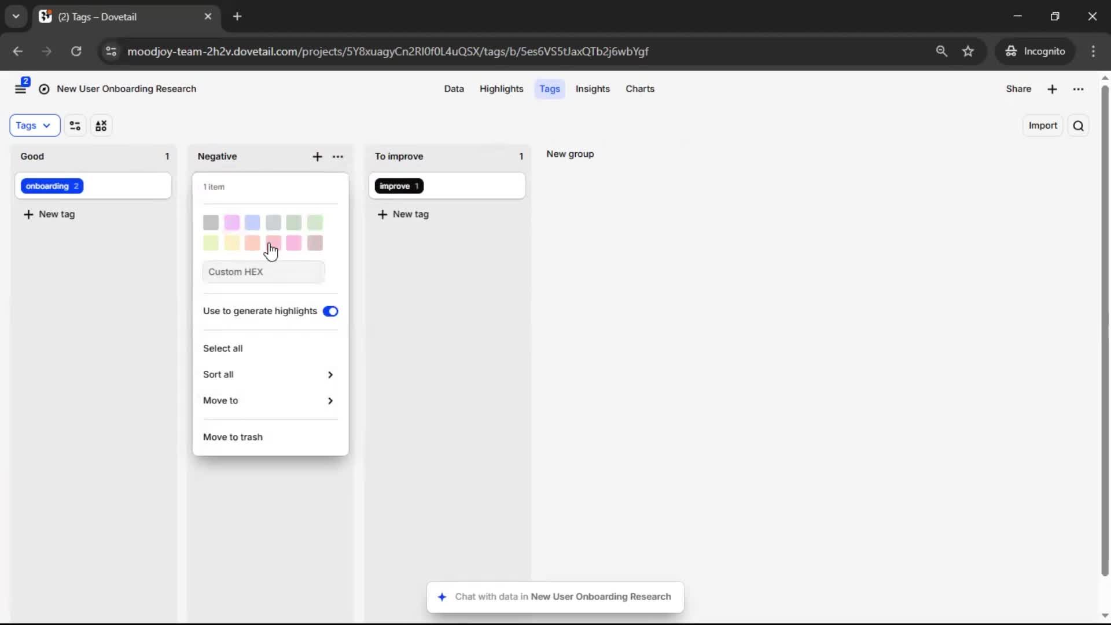Click the view settings sliders icon
Viewport: 1111px width, 625px height.
pos(75,126)
